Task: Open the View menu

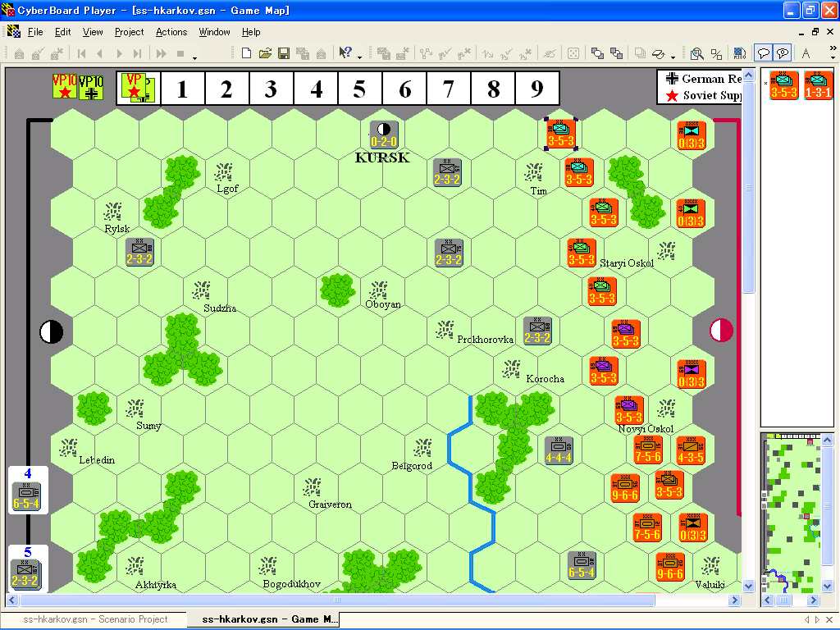Action: click(93, 32)
